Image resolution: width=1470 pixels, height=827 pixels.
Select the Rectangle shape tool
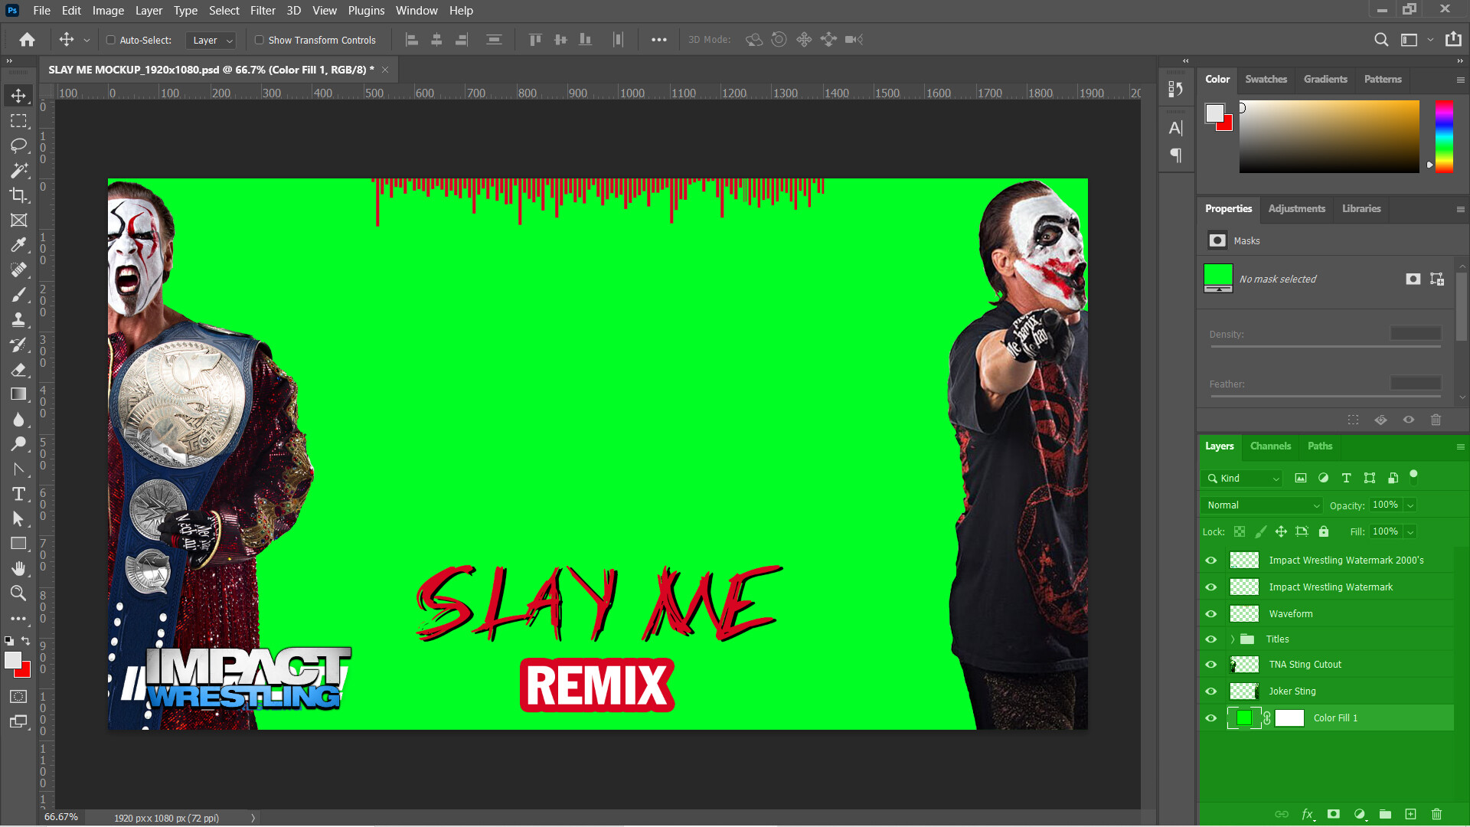(x=18, y=544)
